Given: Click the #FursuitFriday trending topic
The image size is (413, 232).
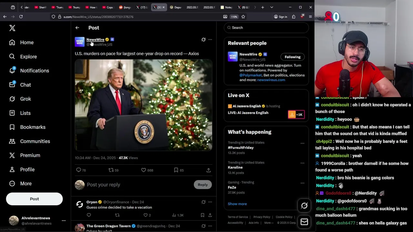Looking at the screenshot, I should click(x=241, y=148).
